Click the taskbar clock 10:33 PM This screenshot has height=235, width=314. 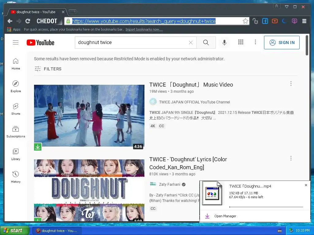[302, 230]
